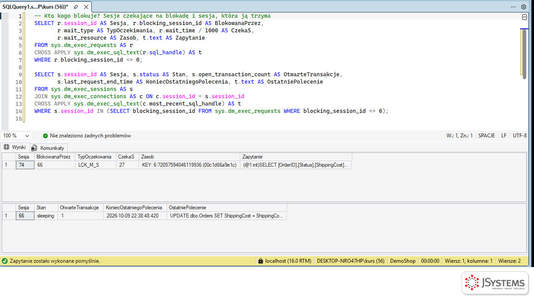Click the Komunikaty messages icon

[x=34, y=148]
